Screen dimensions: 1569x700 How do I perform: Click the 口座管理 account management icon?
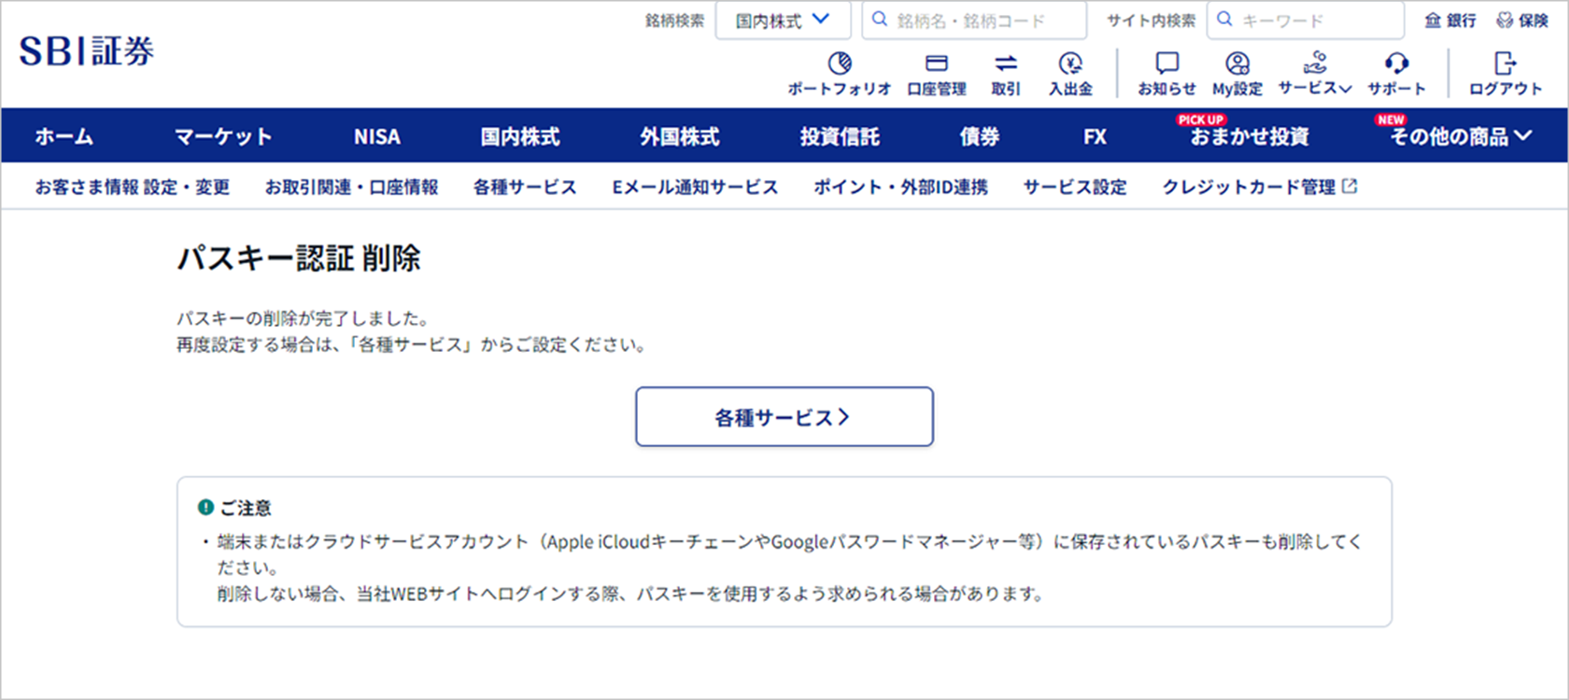pos(936,64)
